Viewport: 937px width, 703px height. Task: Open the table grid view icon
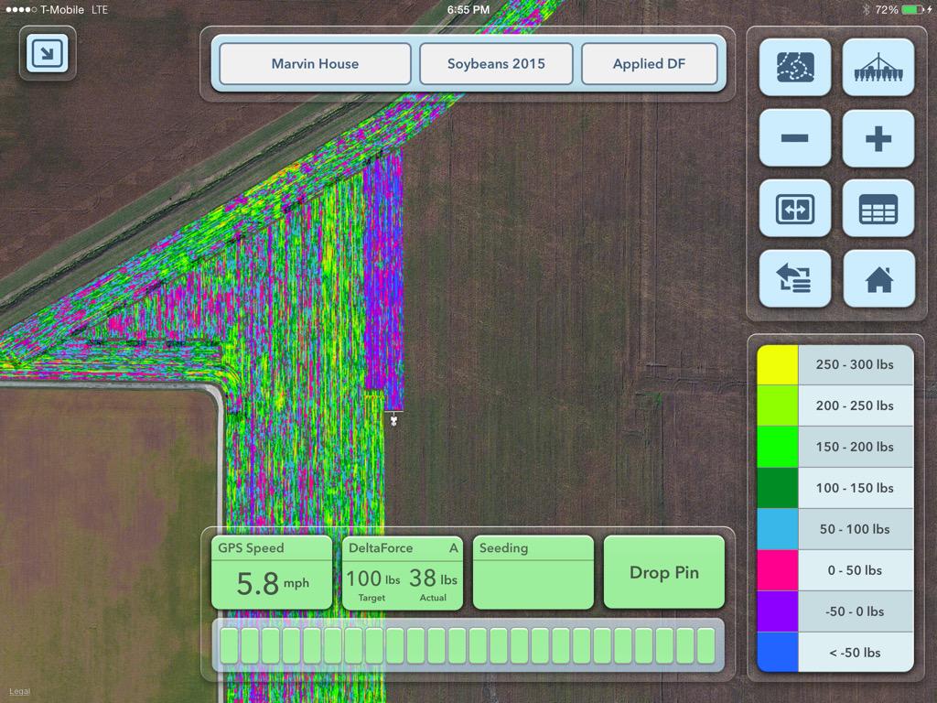click(878, 208)
